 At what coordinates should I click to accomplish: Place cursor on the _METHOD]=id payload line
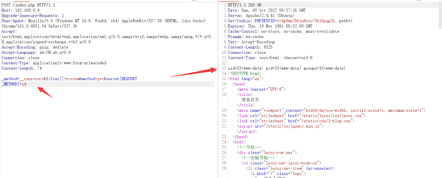[14, 84]
